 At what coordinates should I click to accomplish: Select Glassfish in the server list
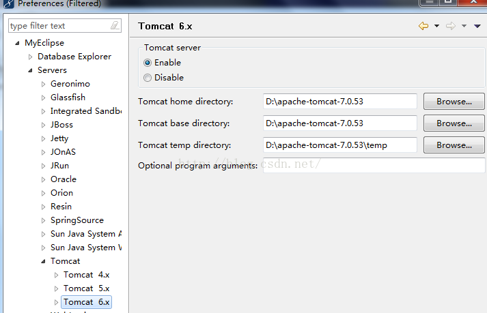(68, 98)
